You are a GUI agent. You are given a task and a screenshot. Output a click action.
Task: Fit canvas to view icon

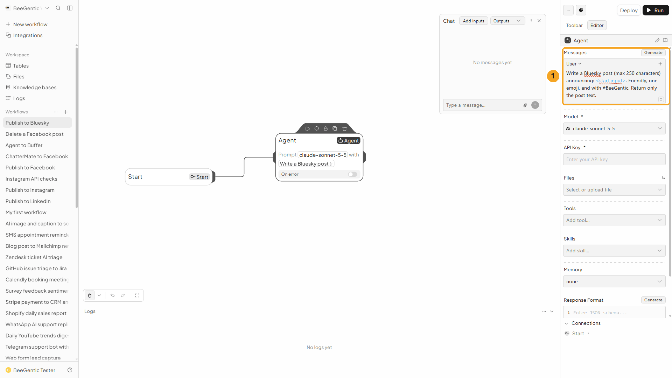137,295
